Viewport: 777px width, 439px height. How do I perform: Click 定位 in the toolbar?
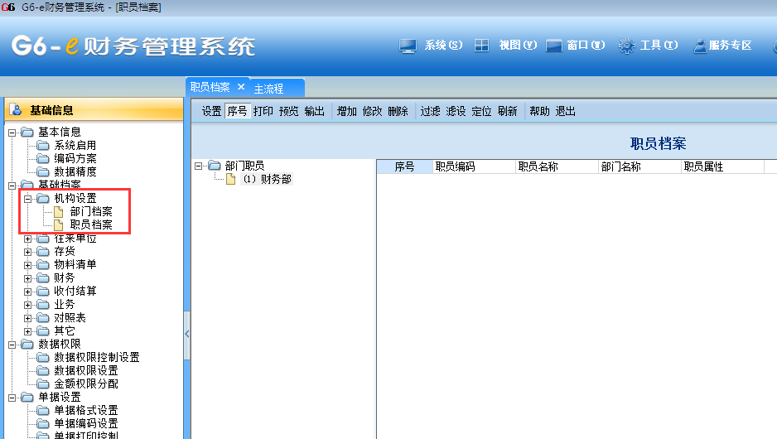tap(481, 111)
